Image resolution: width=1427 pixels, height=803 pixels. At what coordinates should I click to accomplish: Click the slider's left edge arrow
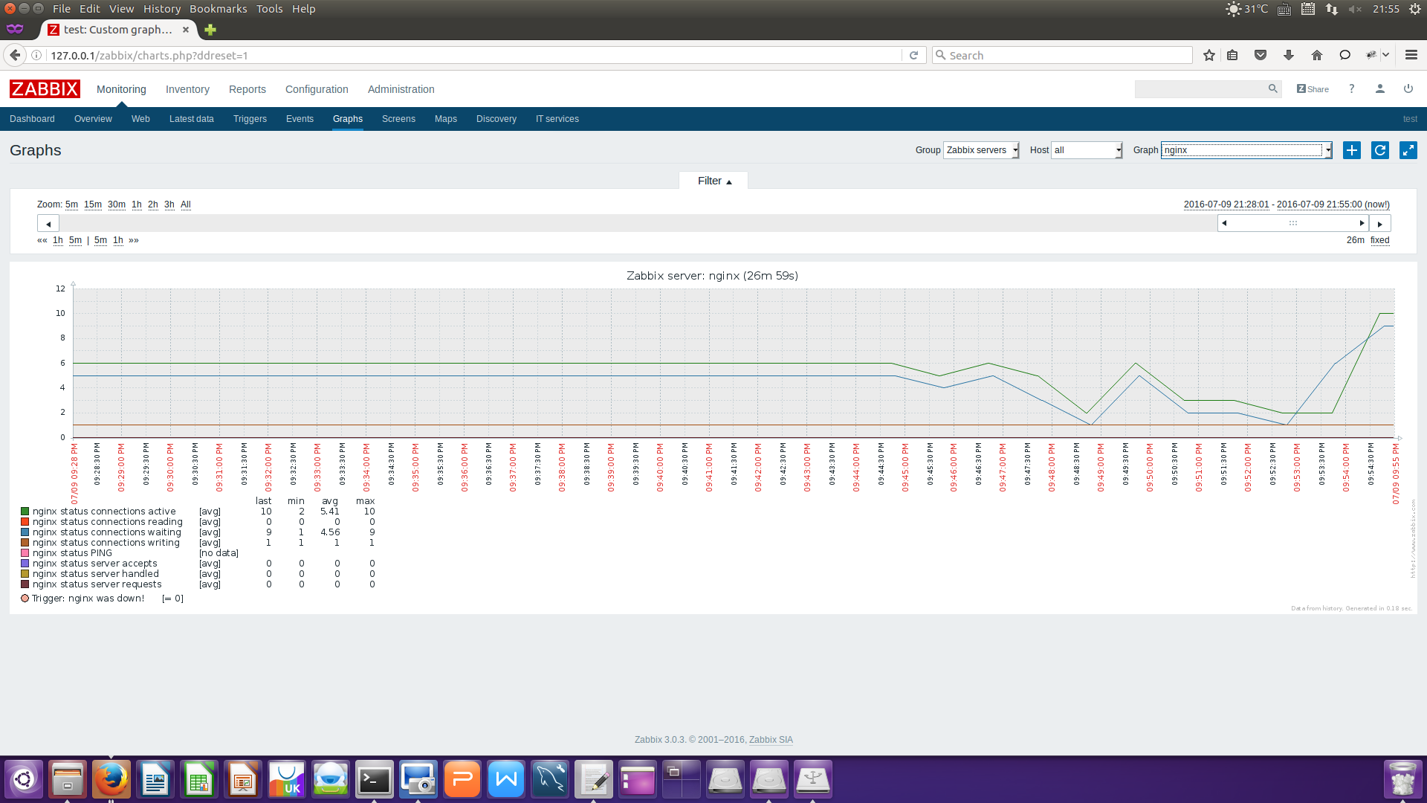click(1224, 223)
